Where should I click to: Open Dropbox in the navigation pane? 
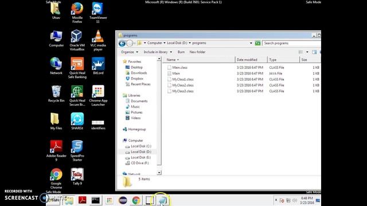(x=137, y=79)
